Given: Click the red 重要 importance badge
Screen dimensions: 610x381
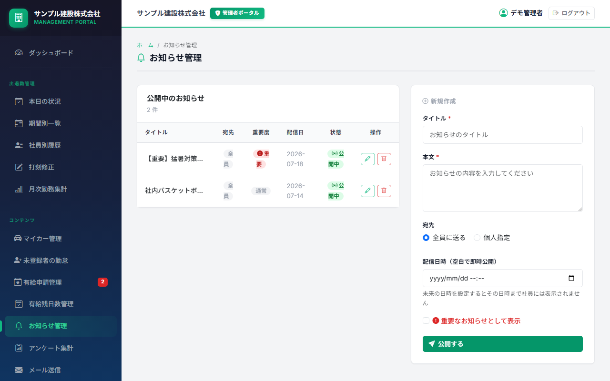Looking at the screenshot, I should coord(261,159).
